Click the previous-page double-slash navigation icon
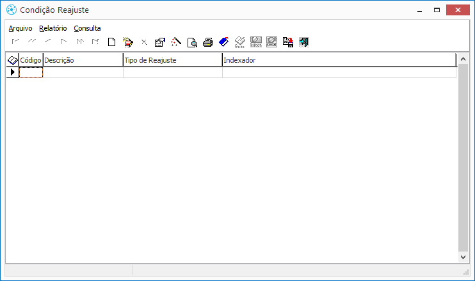The image size is (475, 281). [x=31, y=41]
